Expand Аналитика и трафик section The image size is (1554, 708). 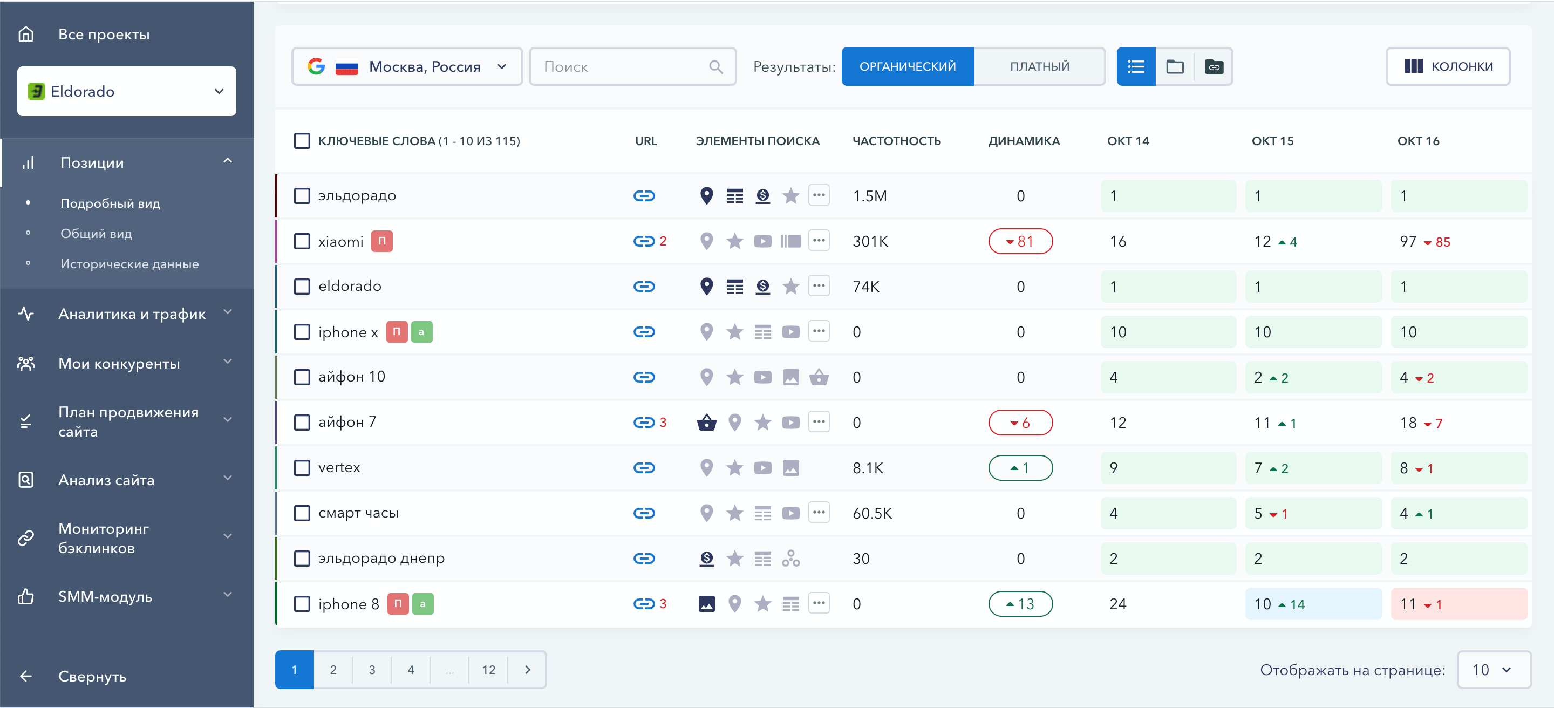(x=227, y=312)
